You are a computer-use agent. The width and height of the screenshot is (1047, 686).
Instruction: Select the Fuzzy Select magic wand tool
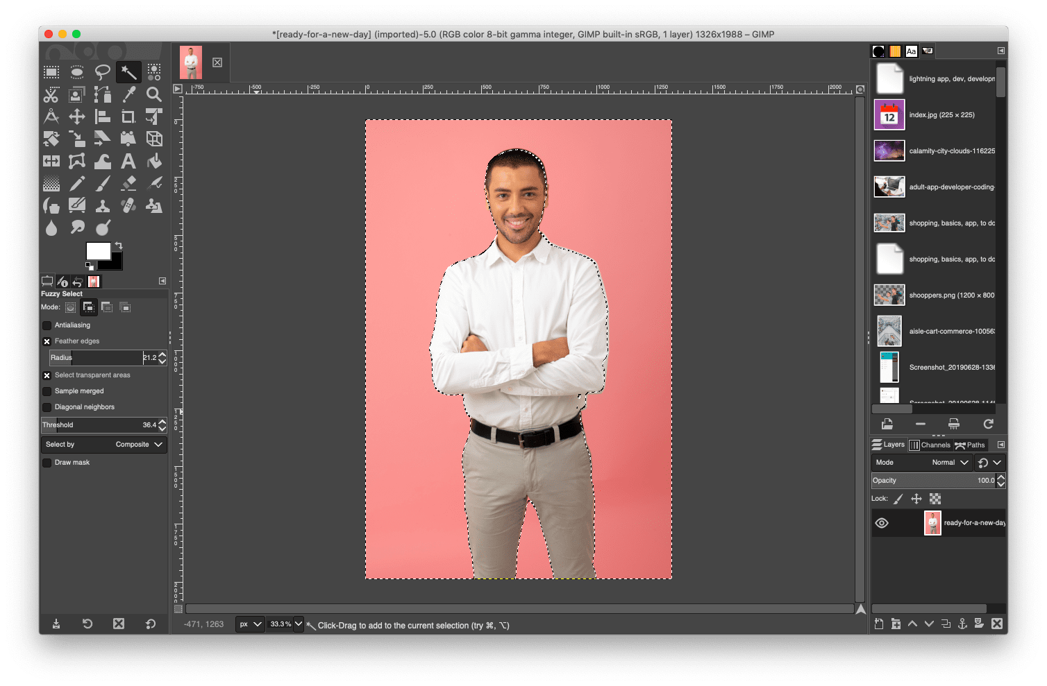click(128, 72)
